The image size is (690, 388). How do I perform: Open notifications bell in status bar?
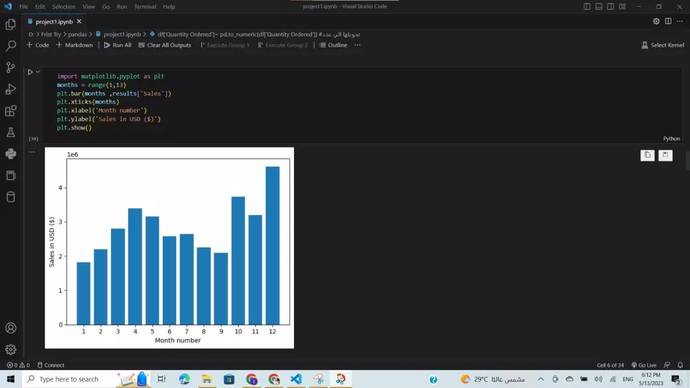(680, 365)
